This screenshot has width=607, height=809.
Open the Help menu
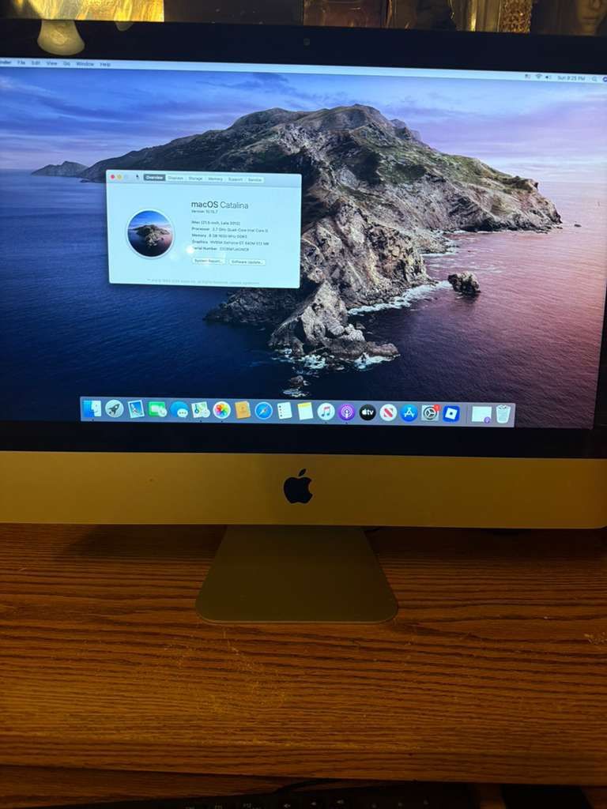[x=105, y=65]
